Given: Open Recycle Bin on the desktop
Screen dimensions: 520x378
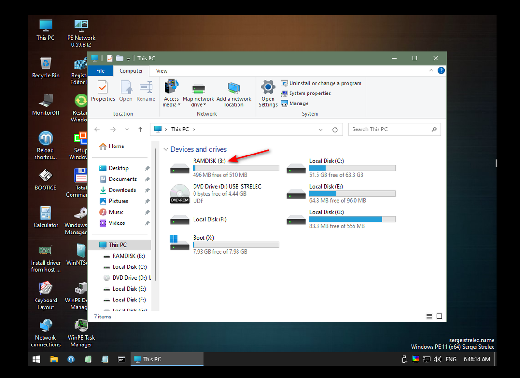Looking at the screenshot, I should 46,68.
